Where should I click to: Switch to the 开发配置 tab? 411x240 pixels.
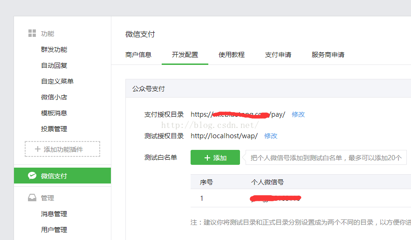(x=185, y=55)
